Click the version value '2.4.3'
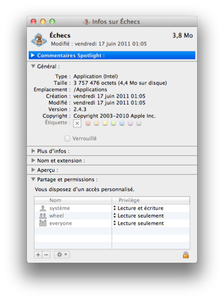Screen dimensions: 224x300 coord(80,109)
